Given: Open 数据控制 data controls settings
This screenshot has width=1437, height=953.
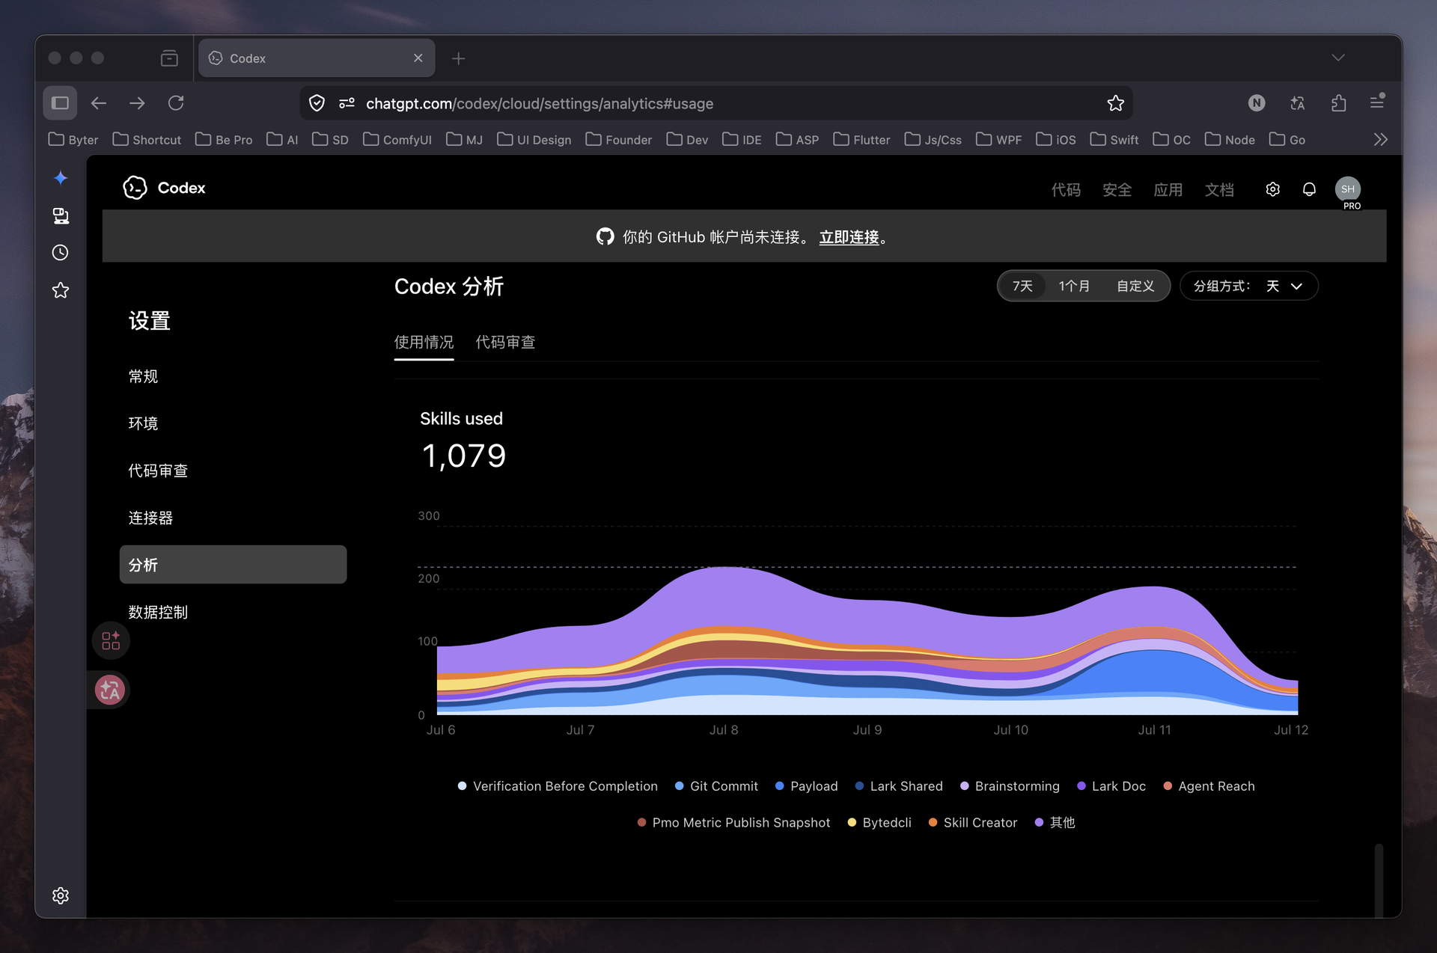Looking at the screenshot, I should coord(158,612).
